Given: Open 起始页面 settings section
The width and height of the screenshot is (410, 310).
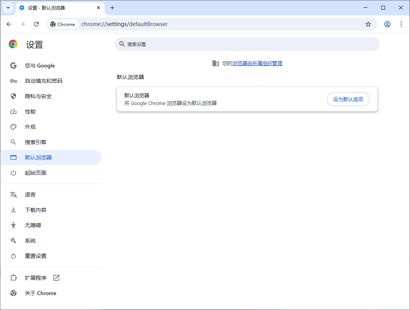Looking at the screenshot, I should click(x=51, y=173).
